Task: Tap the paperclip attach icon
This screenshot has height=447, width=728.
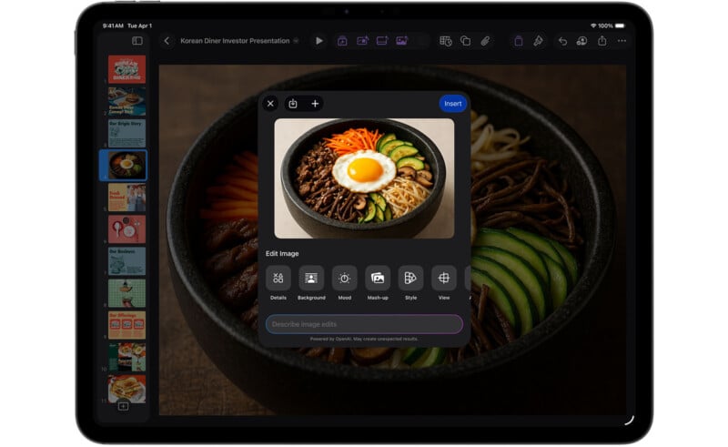Action: click(x=485, y=41)
